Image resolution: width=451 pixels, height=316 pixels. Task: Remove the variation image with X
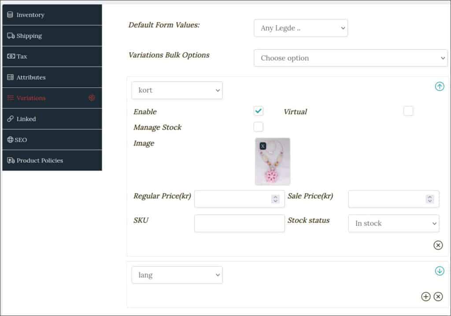(262, 146)
